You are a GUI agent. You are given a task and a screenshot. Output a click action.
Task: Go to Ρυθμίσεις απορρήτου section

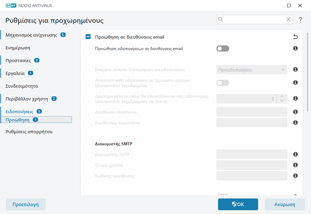(29, 132)
